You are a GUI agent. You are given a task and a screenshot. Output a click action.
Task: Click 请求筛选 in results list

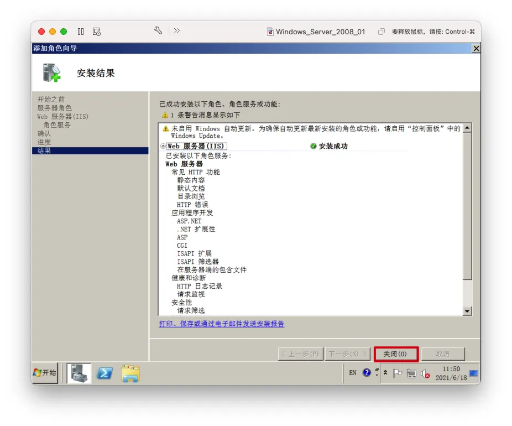click(191, 311)
